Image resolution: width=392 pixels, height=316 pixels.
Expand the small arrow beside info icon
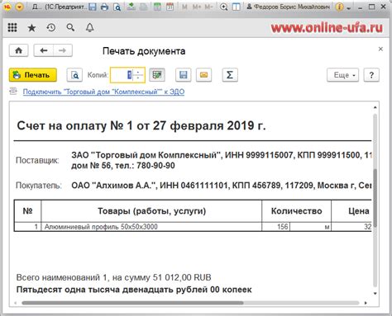pyautogui.click(x=349, y=8)
